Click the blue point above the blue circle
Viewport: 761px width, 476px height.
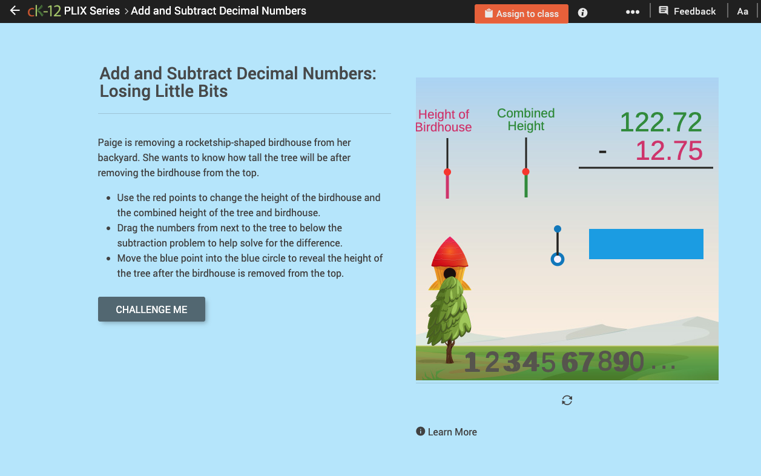[557, 229]
